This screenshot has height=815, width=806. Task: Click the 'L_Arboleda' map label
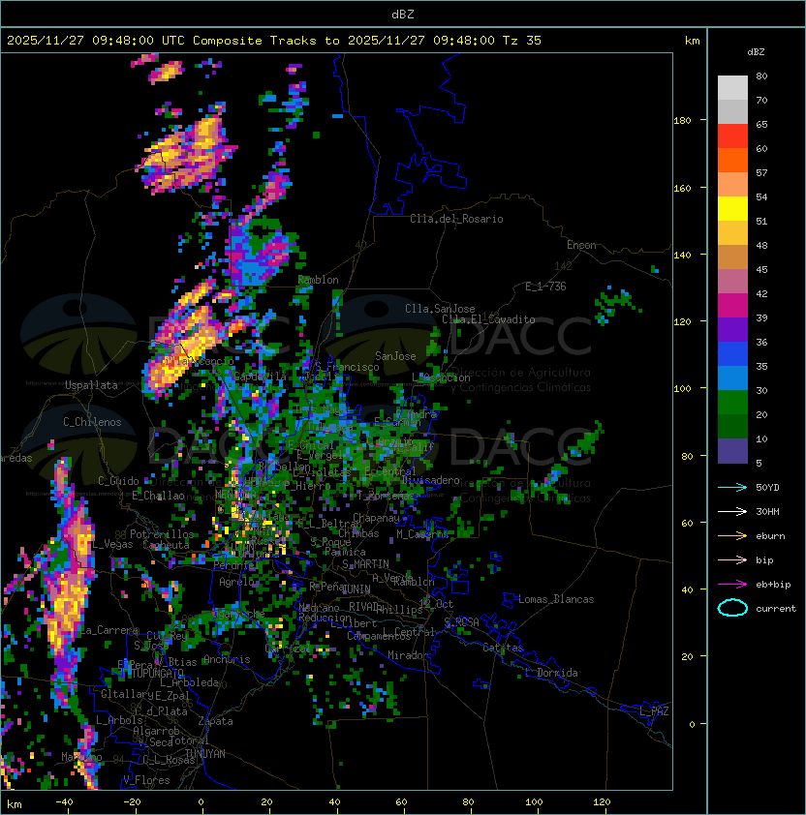[x=189, y=682]
